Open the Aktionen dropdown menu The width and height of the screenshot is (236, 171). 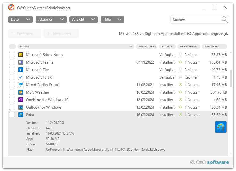coord(51,19)
